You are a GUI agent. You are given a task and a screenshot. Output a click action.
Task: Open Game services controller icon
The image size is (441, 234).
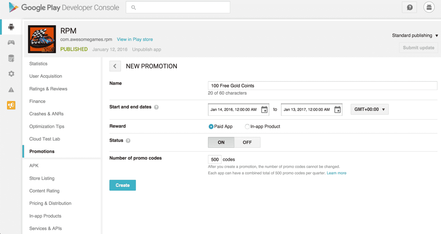tap(11, 43)
